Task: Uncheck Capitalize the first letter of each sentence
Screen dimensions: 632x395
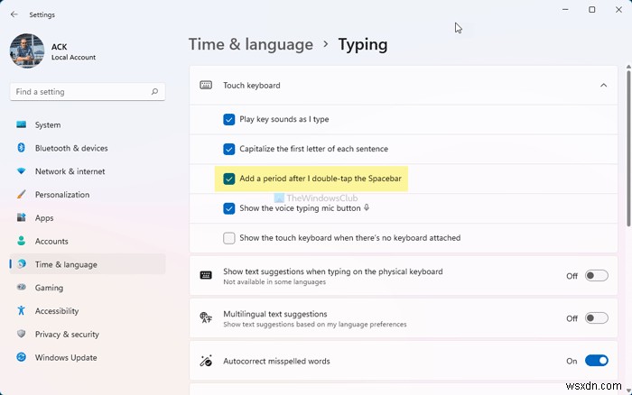Action: click(229, 149)
